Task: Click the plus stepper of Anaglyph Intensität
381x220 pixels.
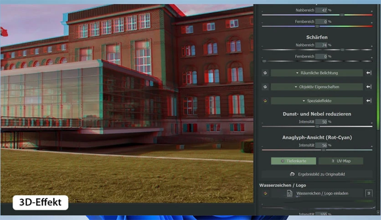Action: tap(371, 146)
